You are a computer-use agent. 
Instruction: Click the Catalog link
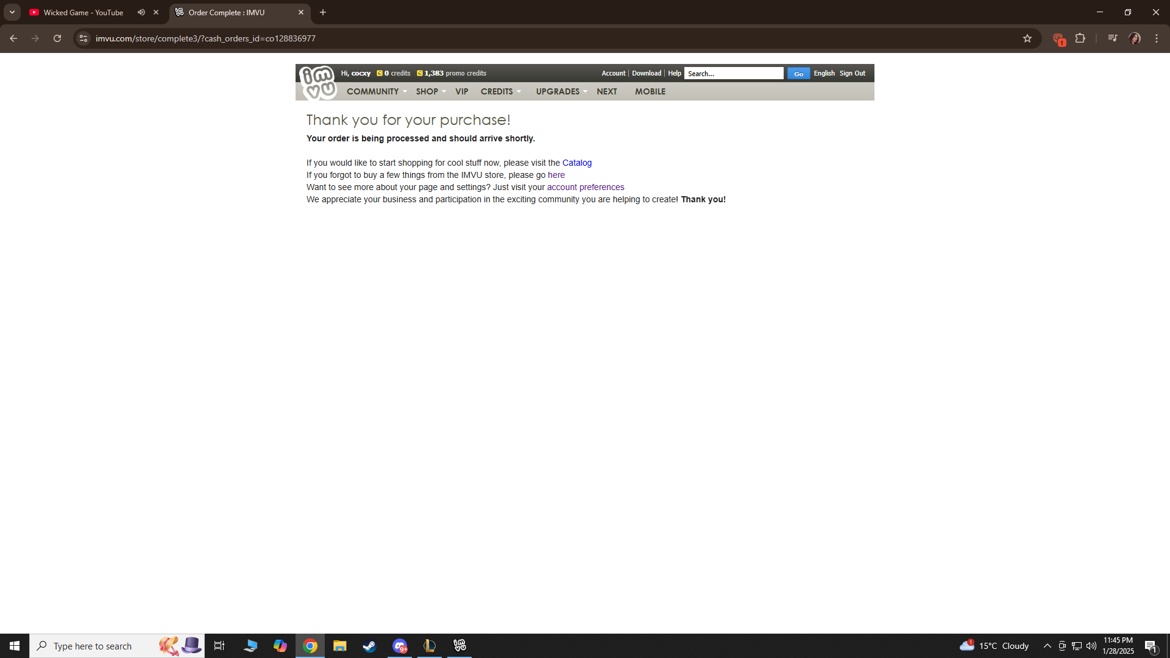(576, 163)
